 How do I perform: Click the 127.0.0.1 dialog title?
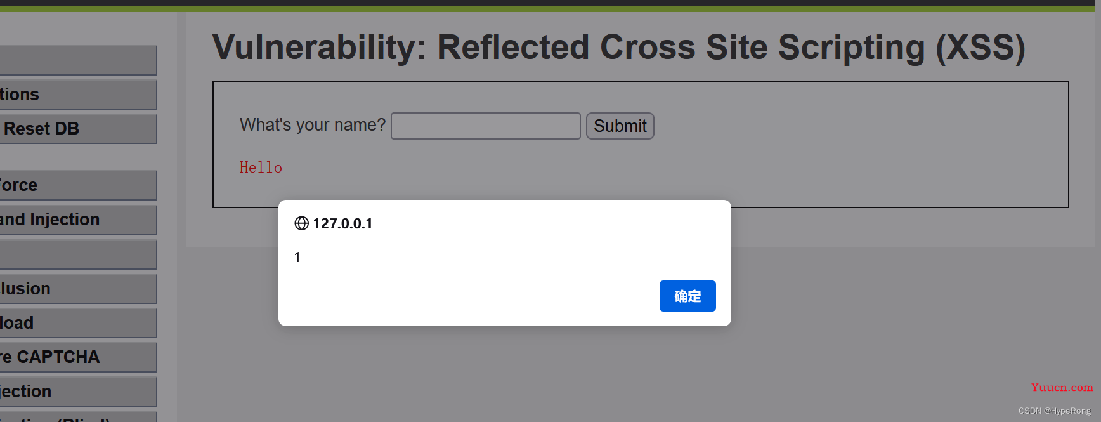[x=342, y=223]
